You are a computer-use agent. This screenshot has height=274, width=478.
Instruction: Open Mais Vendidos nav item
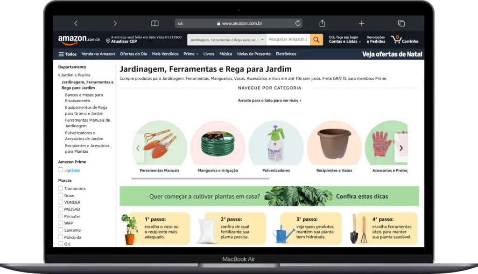tap(165, 54)
